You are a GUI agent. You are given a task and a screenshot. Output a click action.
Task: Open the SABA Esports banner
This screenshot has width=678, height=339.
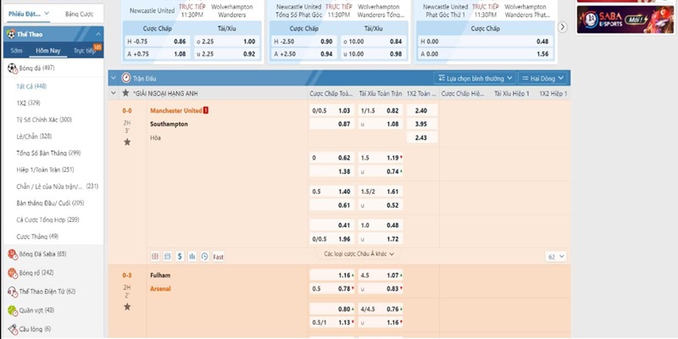coord(625,19)
